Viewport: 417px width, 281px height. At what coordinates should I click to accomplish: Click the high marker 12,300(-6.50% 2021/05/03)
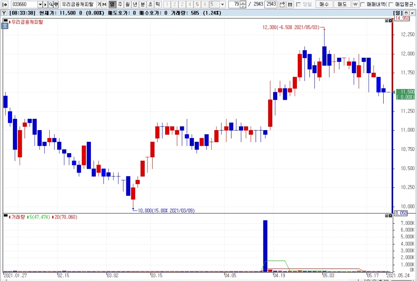(x=291, y=27)
